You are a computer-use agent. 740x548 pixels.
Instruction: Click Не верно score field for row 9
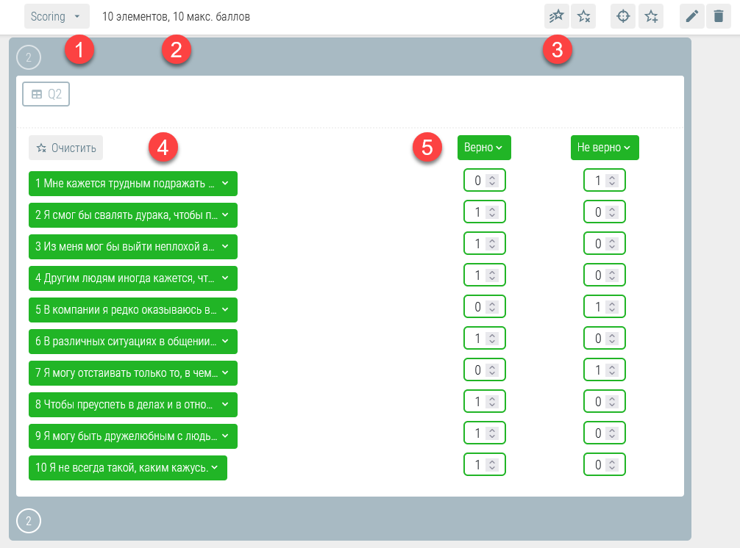605,433
